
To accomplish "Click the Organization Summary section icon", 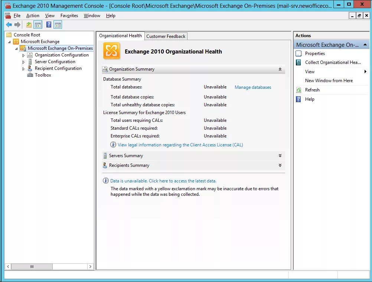I will (105, 69).
